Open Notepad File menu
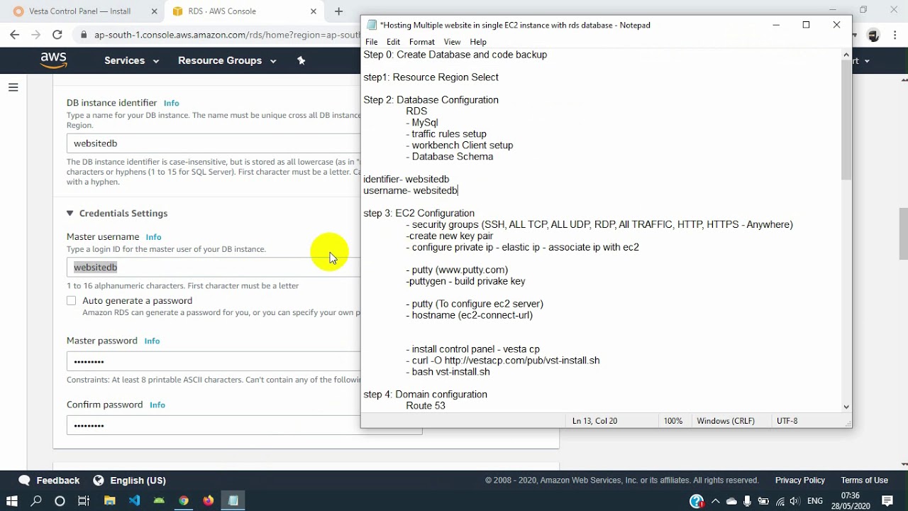 (372, 42)
